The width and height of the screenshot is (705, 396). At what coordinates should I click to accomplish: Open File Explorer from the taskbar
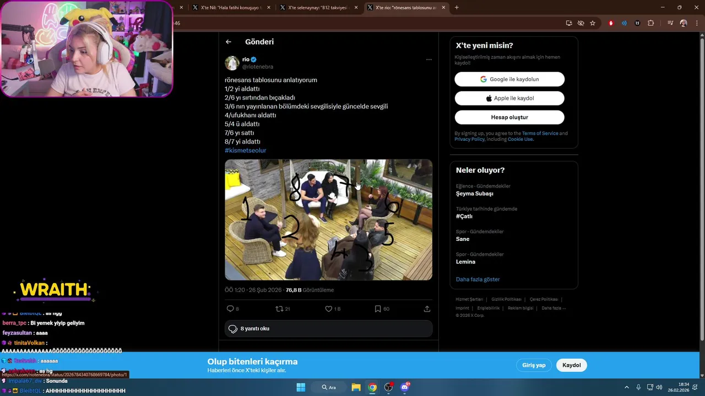[356, 387]
